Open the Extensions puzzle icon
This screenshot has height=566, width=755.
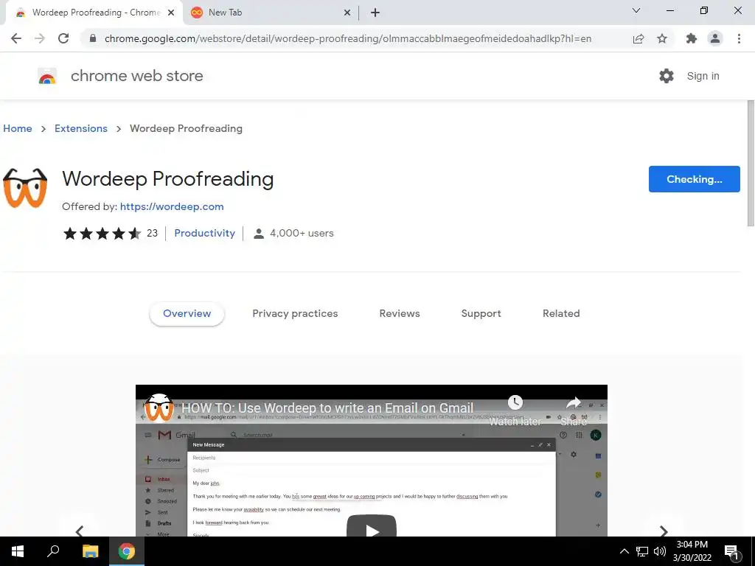(692, 38)
